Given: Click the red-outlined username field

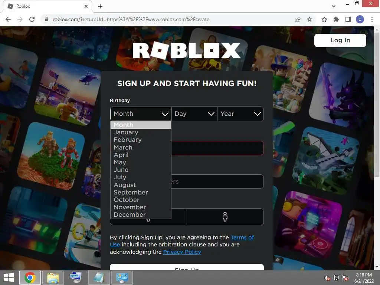Looking at the screenshot, I should [x=217, y=148].
